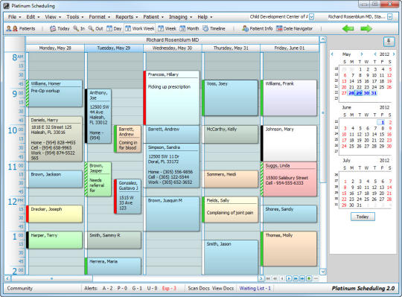Open the Imaging menu
The height and width of the screenshot is (297, 402).
tap(180, 17)
